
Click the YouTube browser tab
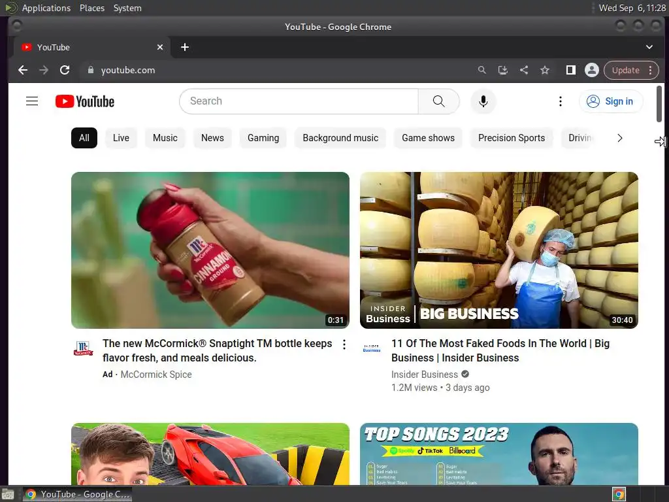(91, 47)
